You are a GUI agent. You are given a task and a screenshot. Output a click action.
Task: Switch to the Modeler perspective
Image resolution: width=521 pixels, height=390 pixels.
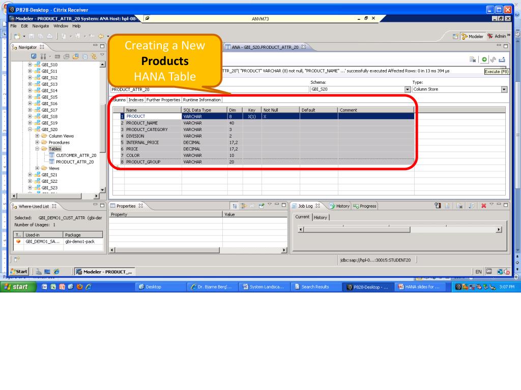tap(472, 36)
